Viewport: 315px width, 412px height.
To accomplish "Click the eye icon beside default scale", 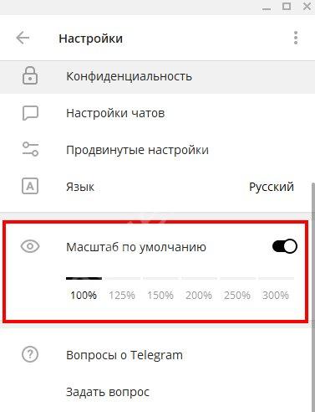I will pyautogui.click(x=30, y=246).
